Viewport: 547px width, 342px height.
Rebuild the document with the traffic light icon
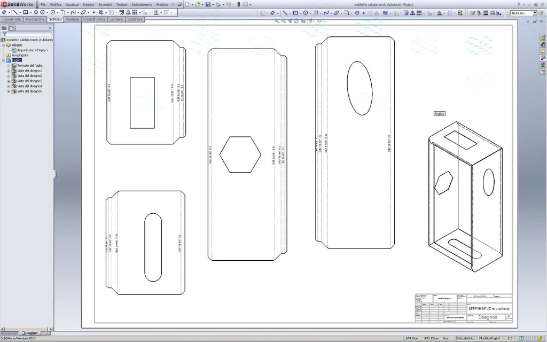point(239,4)
